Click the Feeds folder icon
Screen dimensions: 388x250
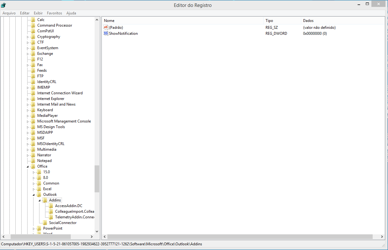click(x=33, y=70)
